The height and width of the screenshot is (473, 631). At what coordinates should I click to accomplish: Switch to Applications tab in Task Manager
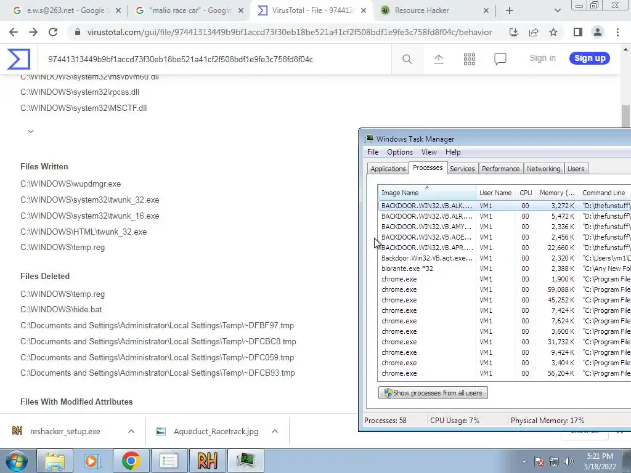pyautogui.click(x=388, y=169)
